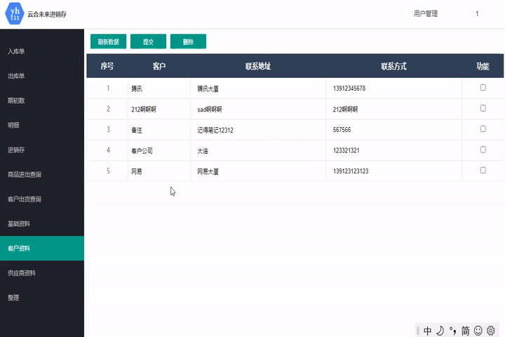Check the box for customer 腾讯
The image size is (505, 337).
point(483,88)
